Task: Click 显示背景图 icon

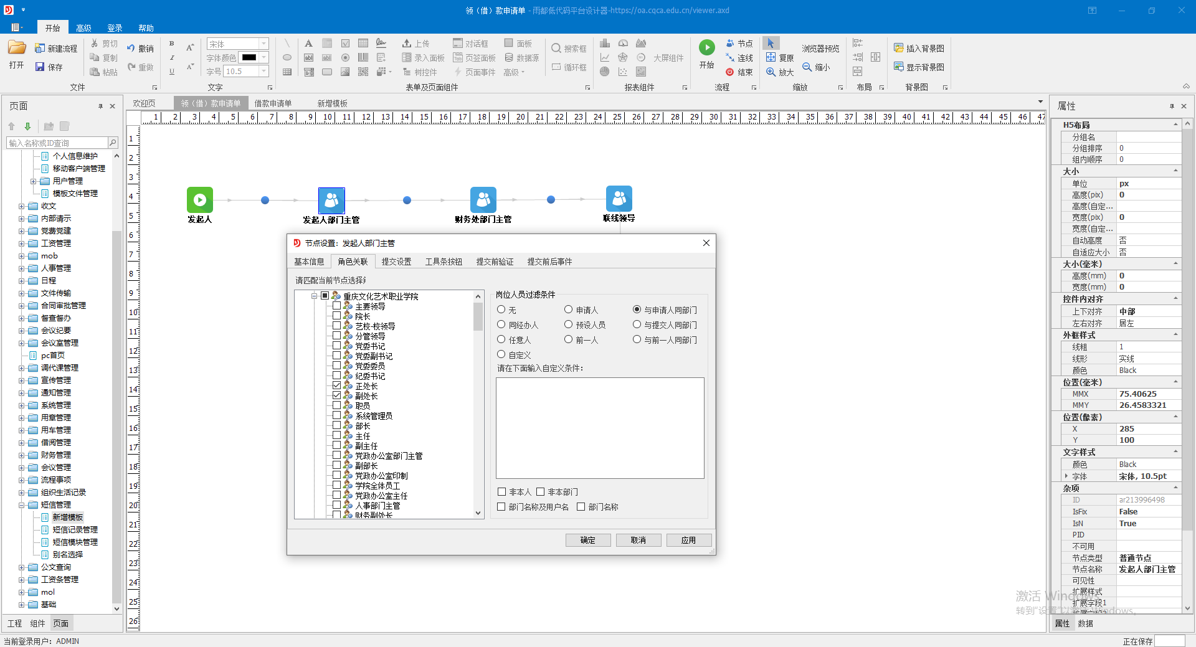Action: coord(899,67)
